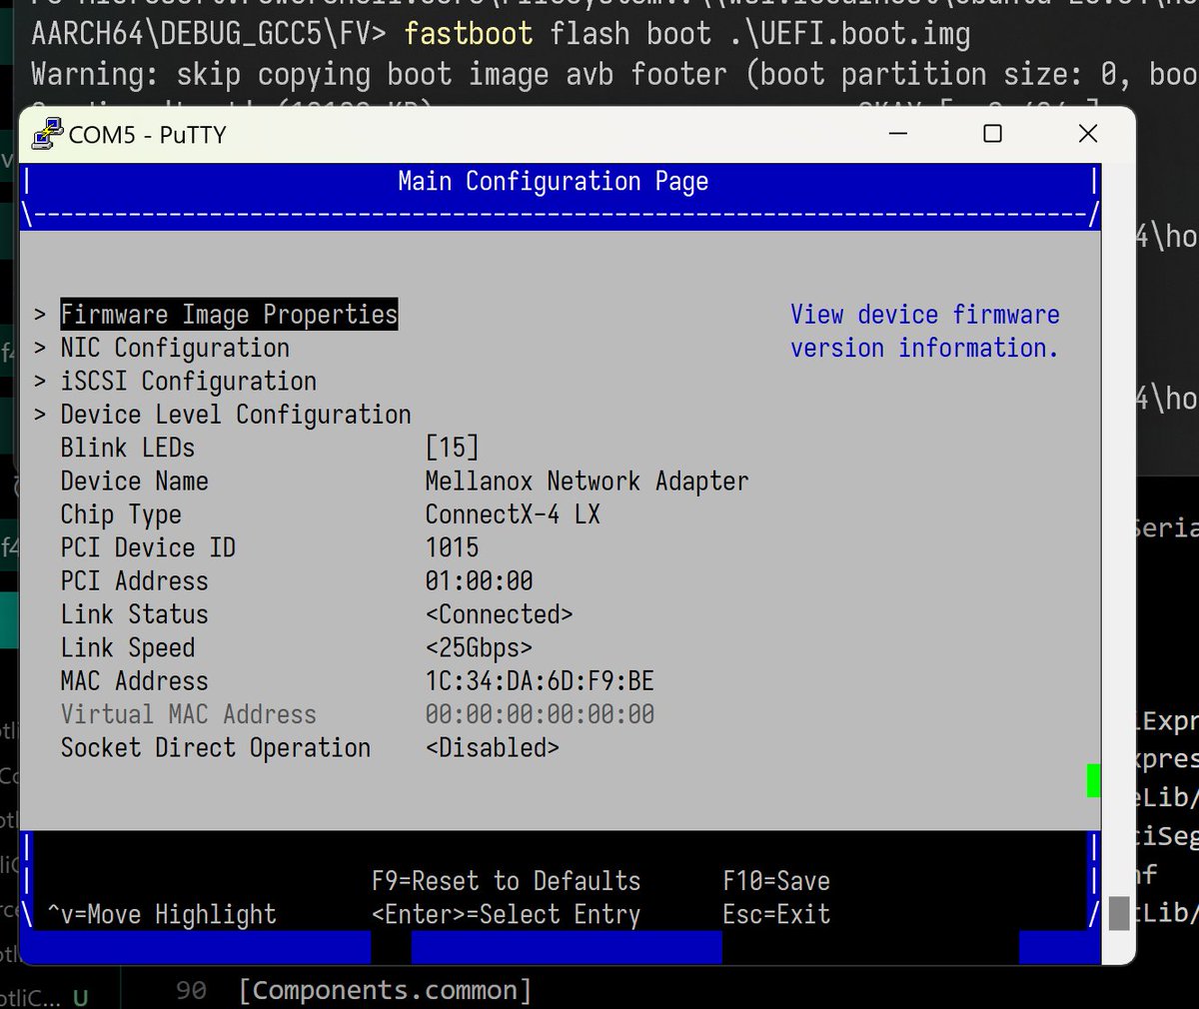Viewport: 1199px width, 1009px height.
Task: Click F9=Reset to Defaults hint
Action: click(507, 881)
